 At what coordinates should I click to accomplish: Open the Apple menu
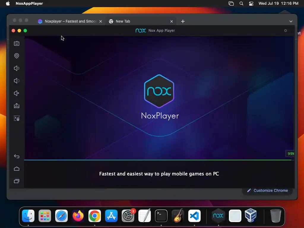(x=8, y=3)
